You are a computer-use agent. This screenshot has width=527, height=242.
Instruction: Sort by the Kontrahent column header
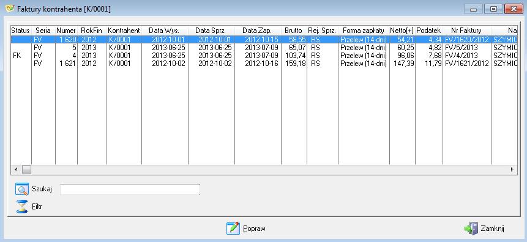[x=124, y=30]
